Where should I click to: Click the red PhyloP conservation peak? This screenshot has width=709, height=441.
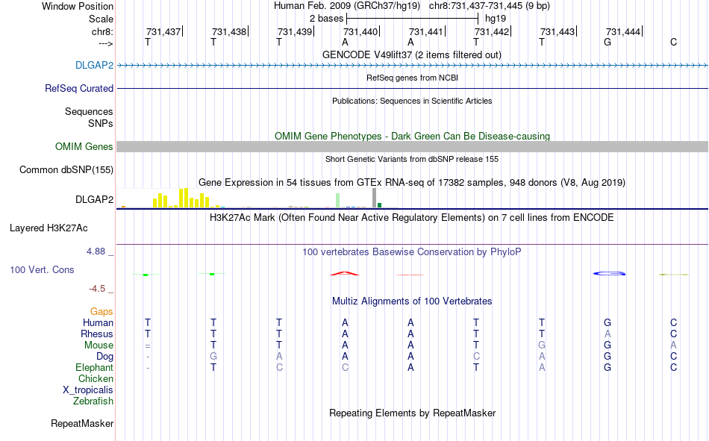(345, 273)
